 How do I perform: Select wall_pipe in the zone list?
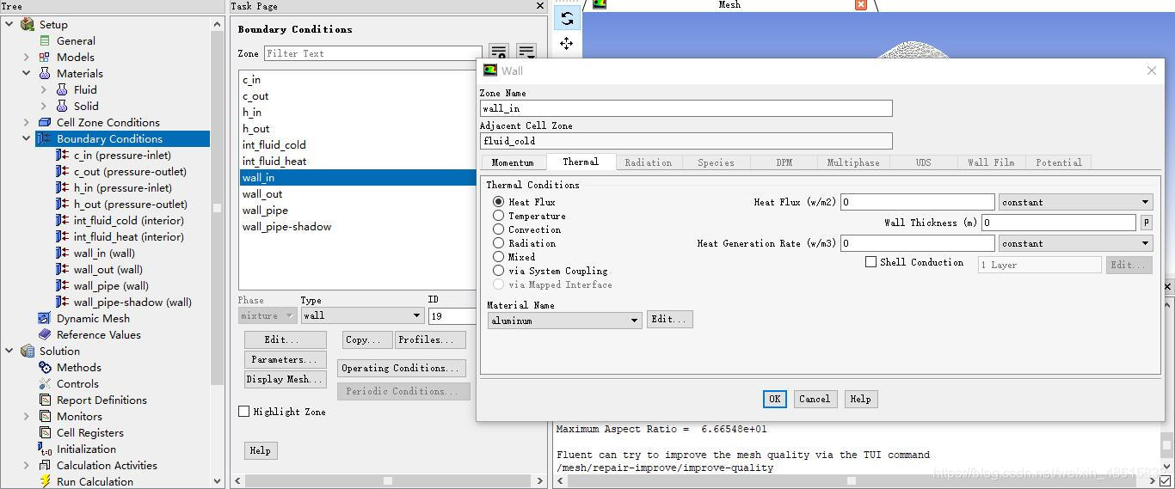265,211
